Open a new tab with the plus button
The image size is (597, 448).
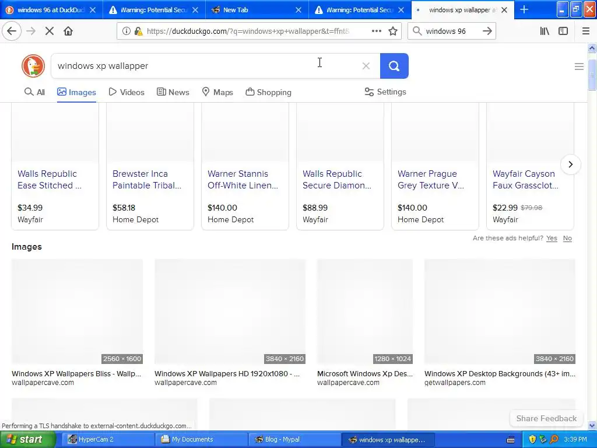tap(524, 9)
